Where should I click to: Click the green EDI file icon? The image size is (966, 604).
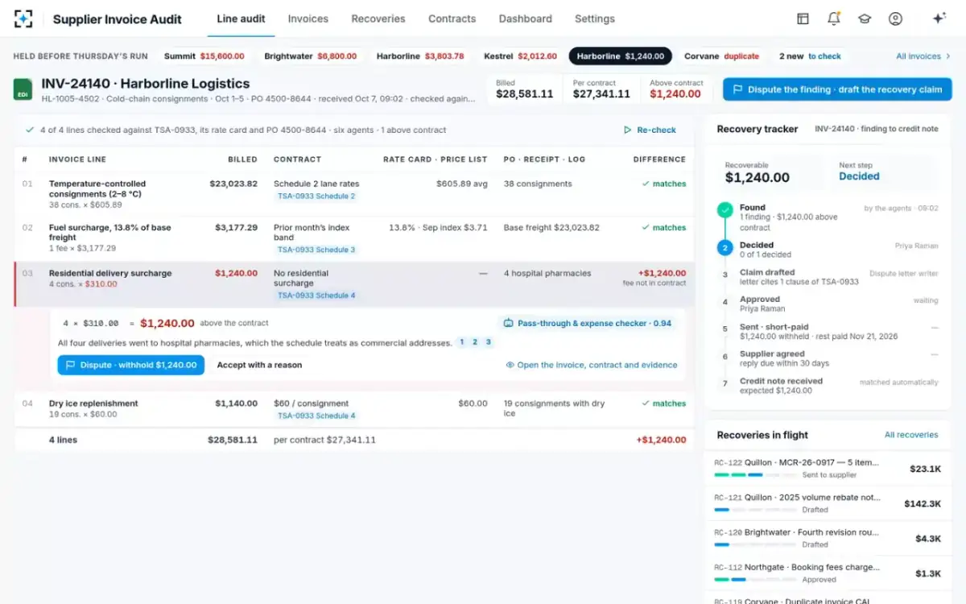coord(23,89)
